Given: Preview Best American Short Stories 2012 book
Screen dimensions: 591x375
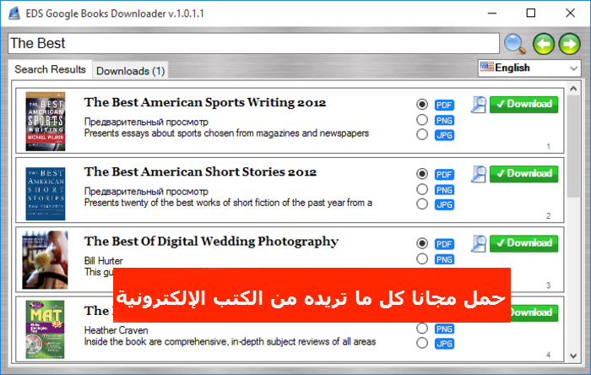Looking at the screenshot, I should pos(479,174).
